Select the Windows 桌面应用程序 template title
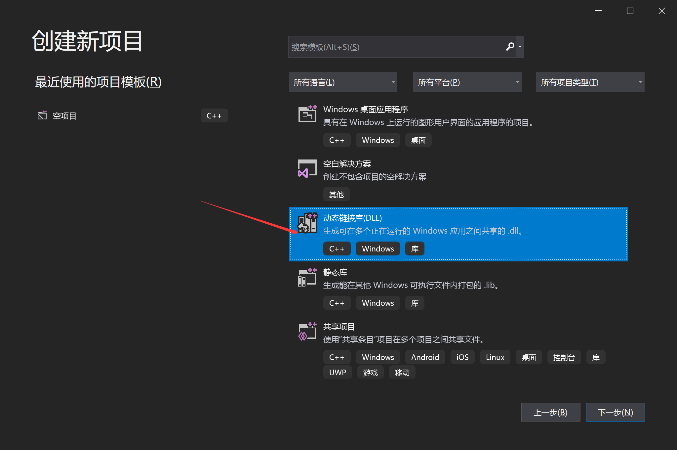 (365, 110)
